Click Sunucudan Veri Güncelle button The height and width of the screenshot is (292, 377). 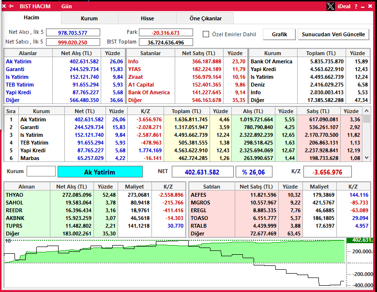tap(333, 34)
